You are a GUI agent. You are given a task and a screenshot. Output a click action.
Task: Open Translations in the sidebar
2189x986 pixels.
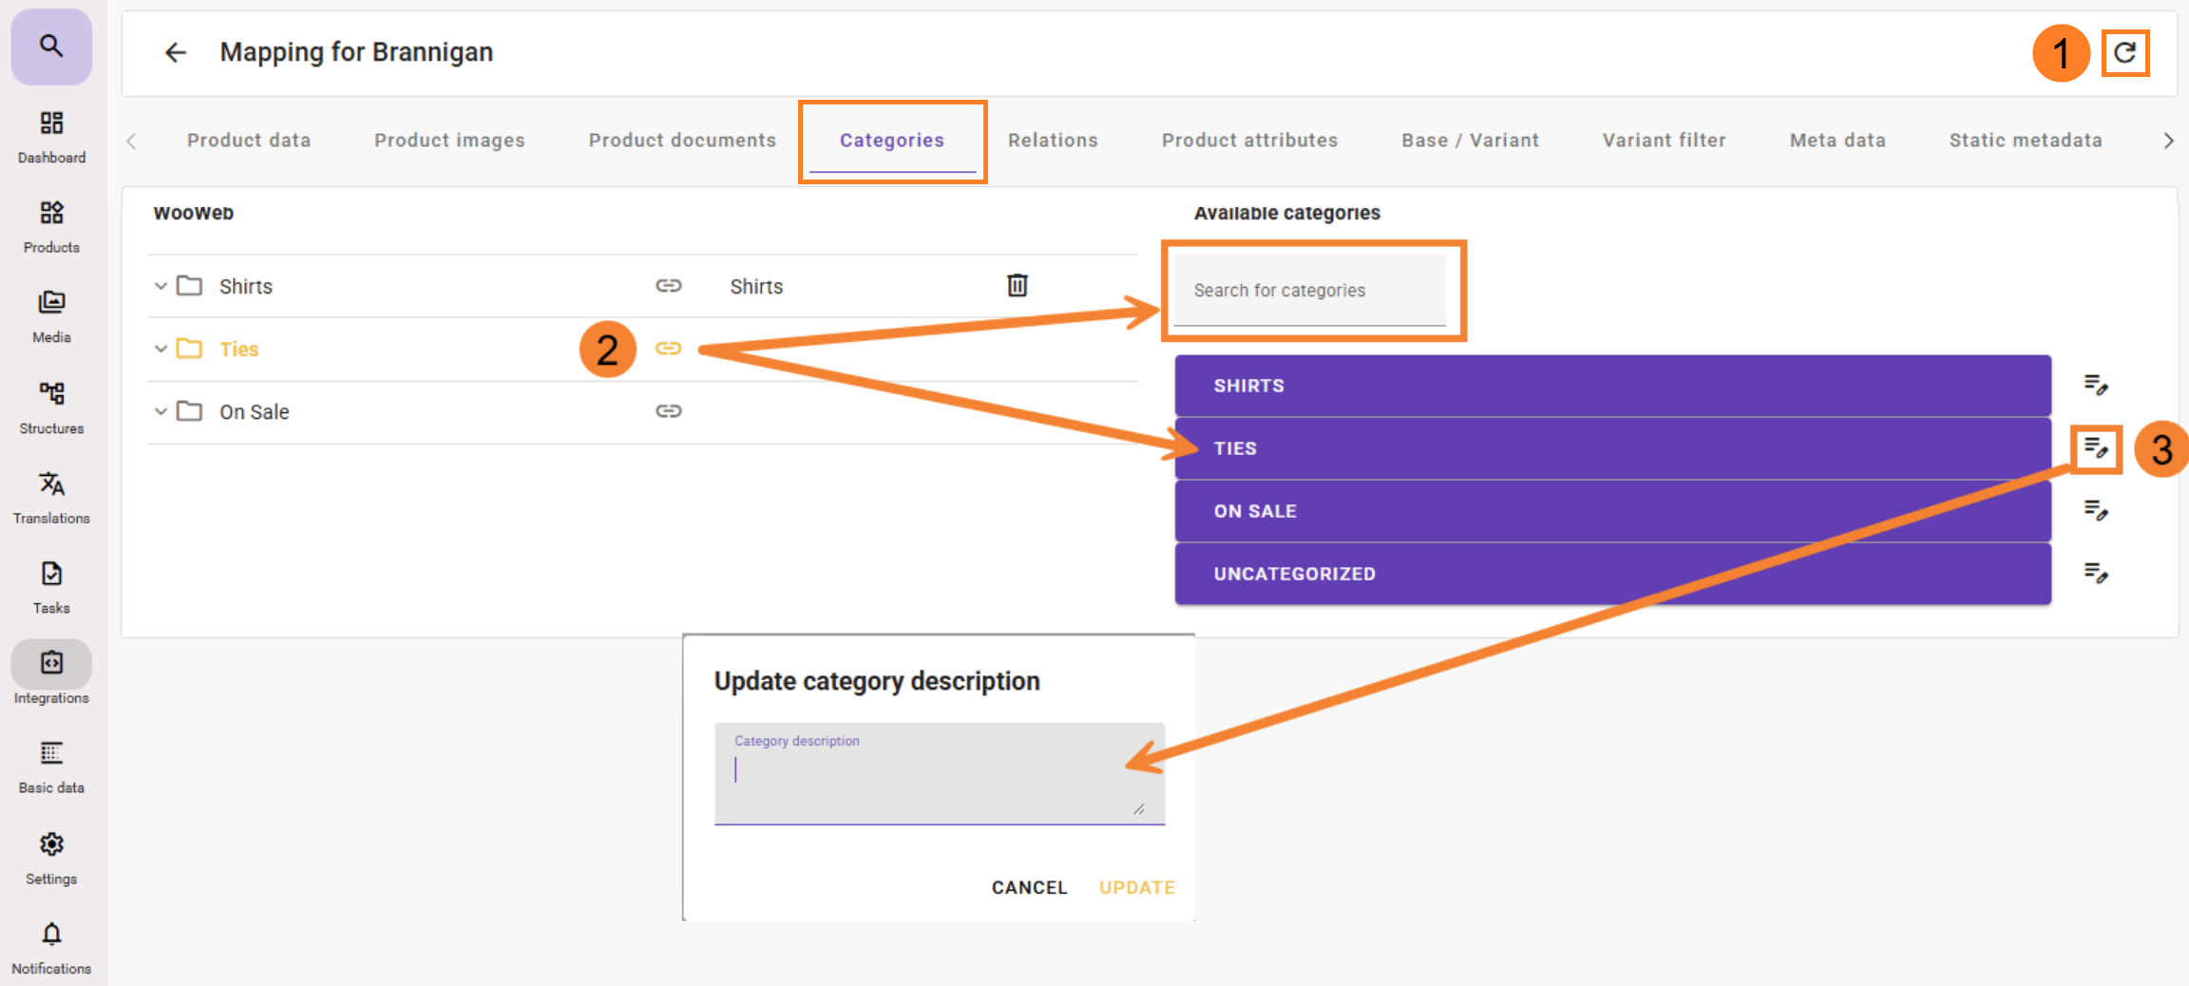pyautogui.click(x=51, y=495)
